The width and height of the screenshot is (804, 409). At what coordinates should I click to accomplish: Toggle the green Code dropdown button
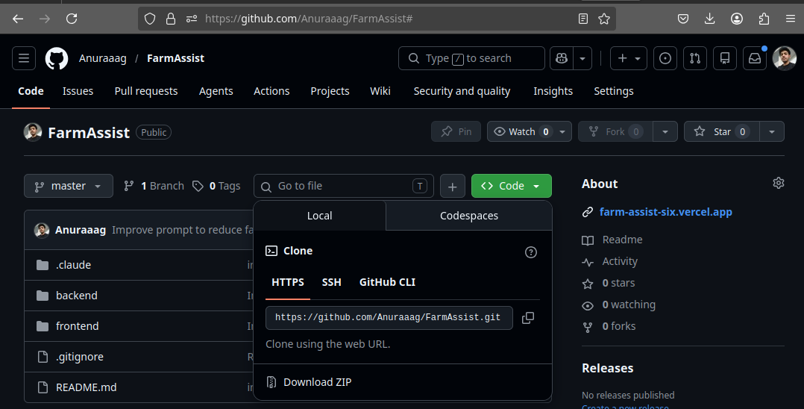click(x=511, y=187)
